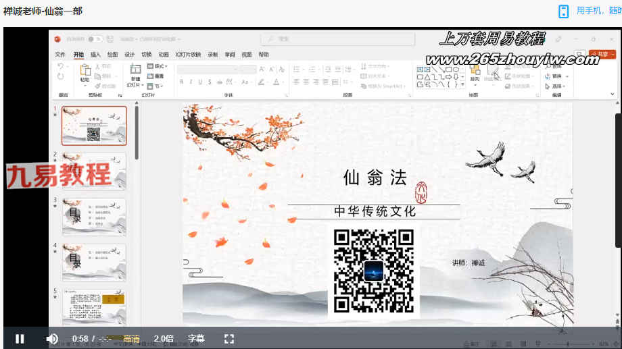Open the 绘图 ribbon tab

tap(113, 54)
